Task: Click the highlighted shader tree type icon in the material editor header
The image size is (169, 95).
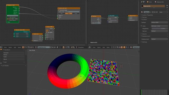Action: 122,47
